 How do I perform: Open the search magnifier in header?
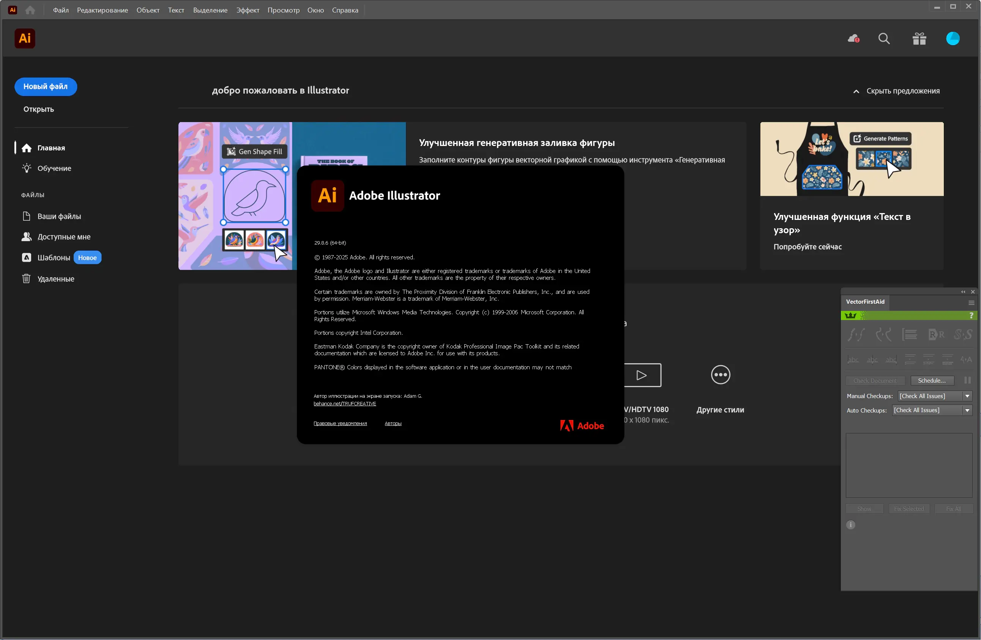coord(884,39)
